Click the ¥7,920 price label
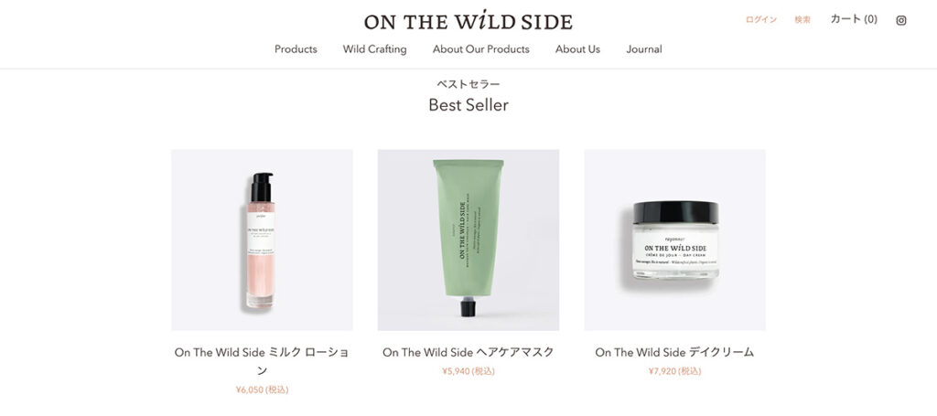This screenshot has height=416, width=937. [674, 371]
